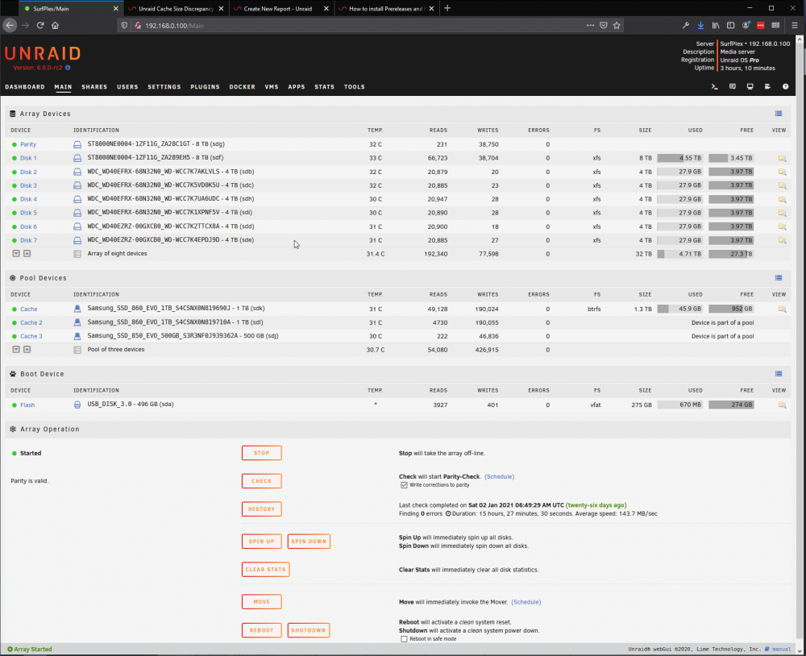Toggle Write corrections to parity checkbox
The image size is (806, 656).
click(x=404, y=485)
